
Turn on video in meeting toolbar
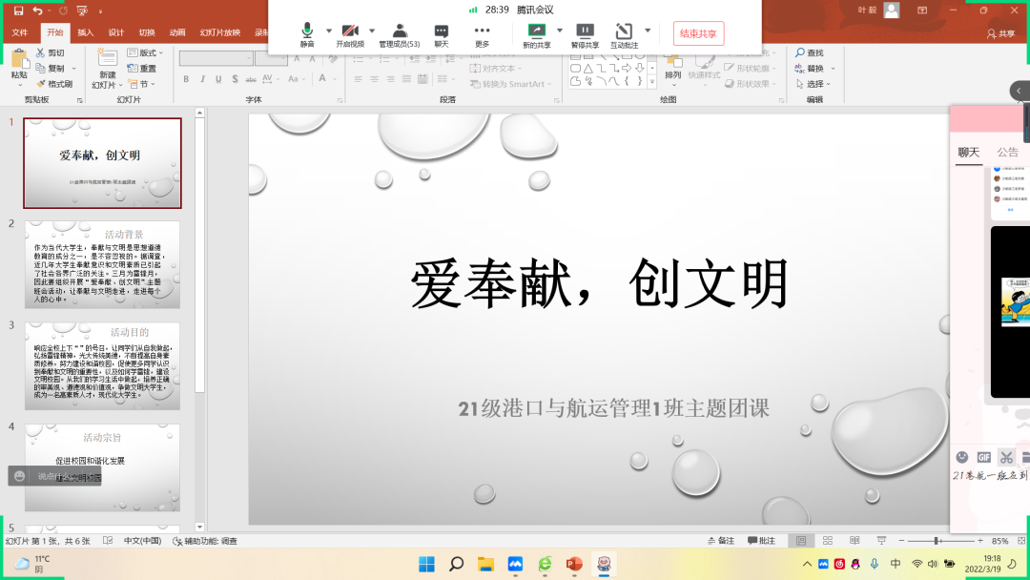[350, 31]
